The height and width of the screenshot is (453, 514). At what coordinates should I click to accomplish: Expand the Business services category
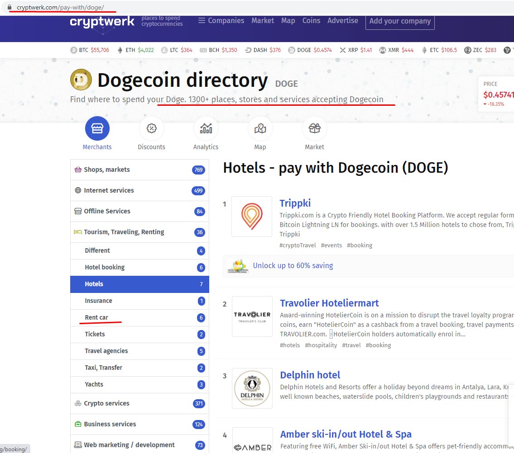(139, 424)
